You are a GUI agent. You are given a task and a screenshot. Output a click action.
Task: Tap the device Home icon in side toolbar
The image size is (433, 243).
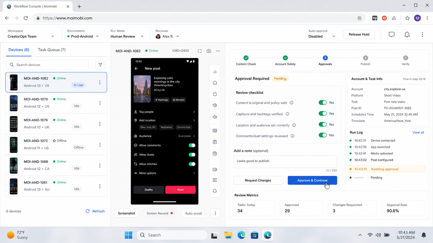click(215, 83)
